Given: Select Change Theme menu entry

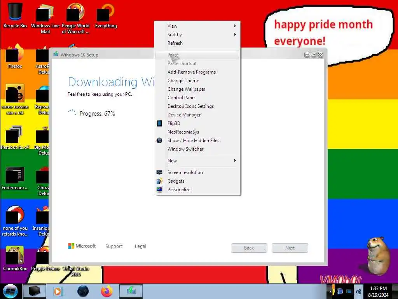Looking at the screenshot, I should tap(197, 81).
